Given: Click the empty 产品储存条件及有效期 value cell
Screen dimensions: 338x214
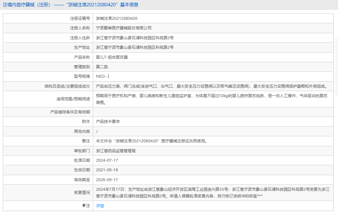Looking at the screenshot, I should point(213,112).
